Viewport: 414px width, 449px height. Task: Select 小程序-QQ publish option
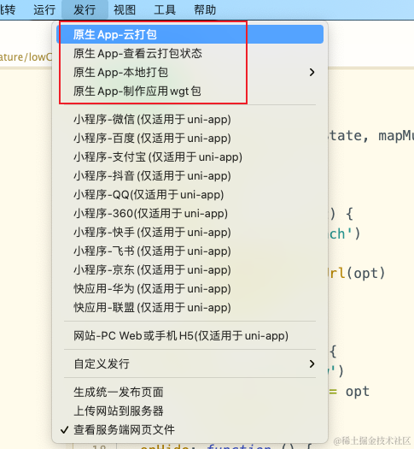pyautogui.click(x=190, y=194)
